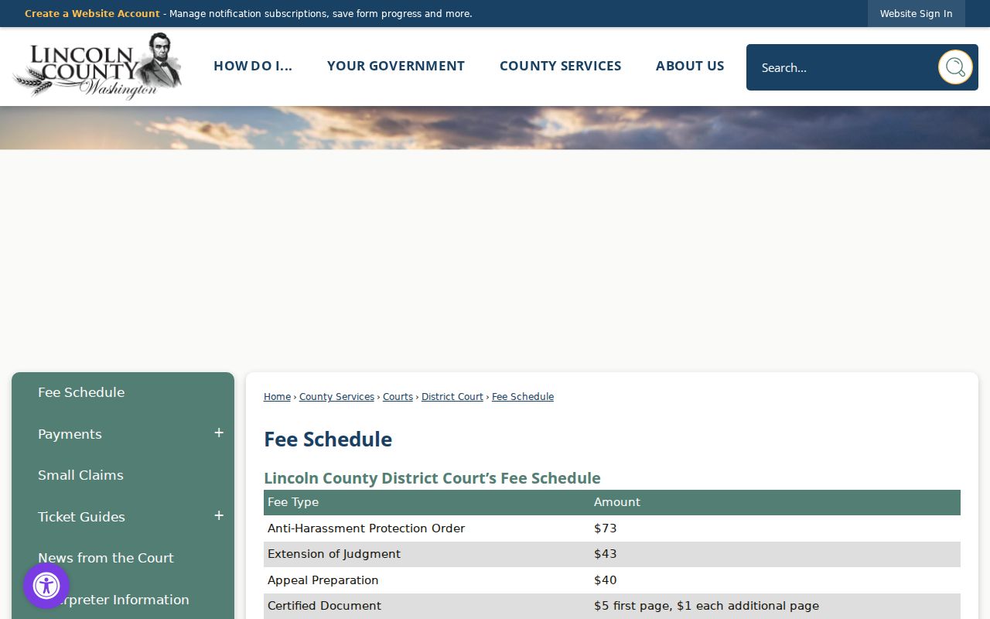Click Create a Website Account link
Viewport: 990px width, 619px height.
(x=92, y=14)
